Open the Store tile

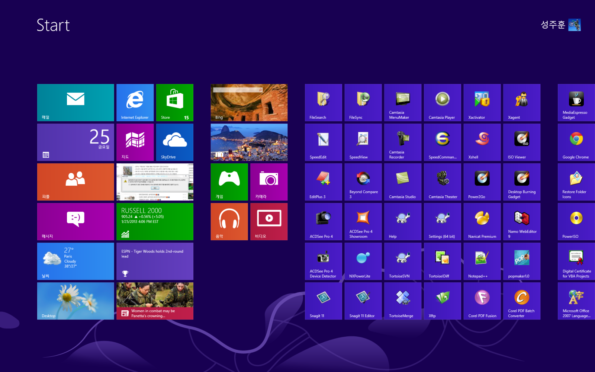175,103
